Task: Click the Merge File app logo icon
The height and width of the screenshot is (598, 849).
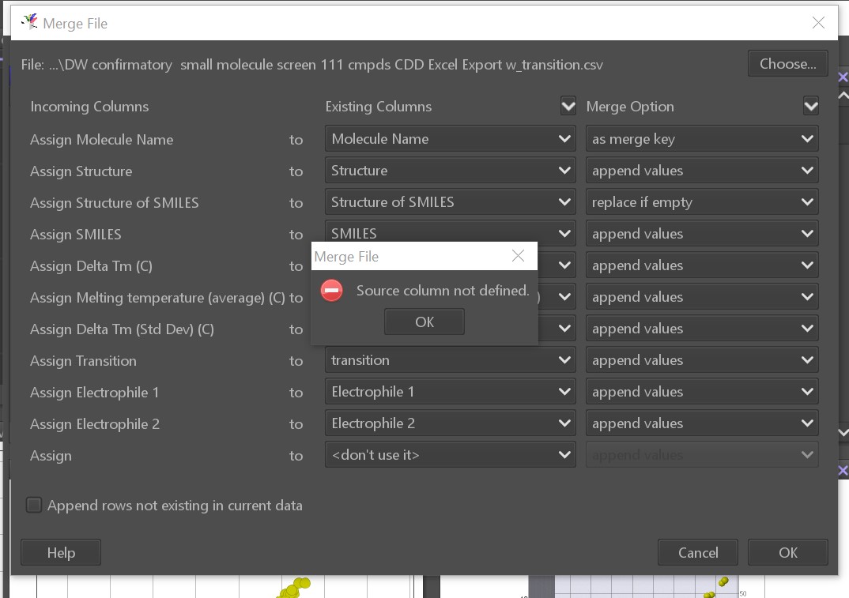Action: coord(29,22)
